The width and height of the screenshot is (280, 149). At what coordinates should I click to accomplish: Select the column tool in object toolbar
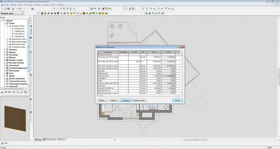[x=62, y=13]
